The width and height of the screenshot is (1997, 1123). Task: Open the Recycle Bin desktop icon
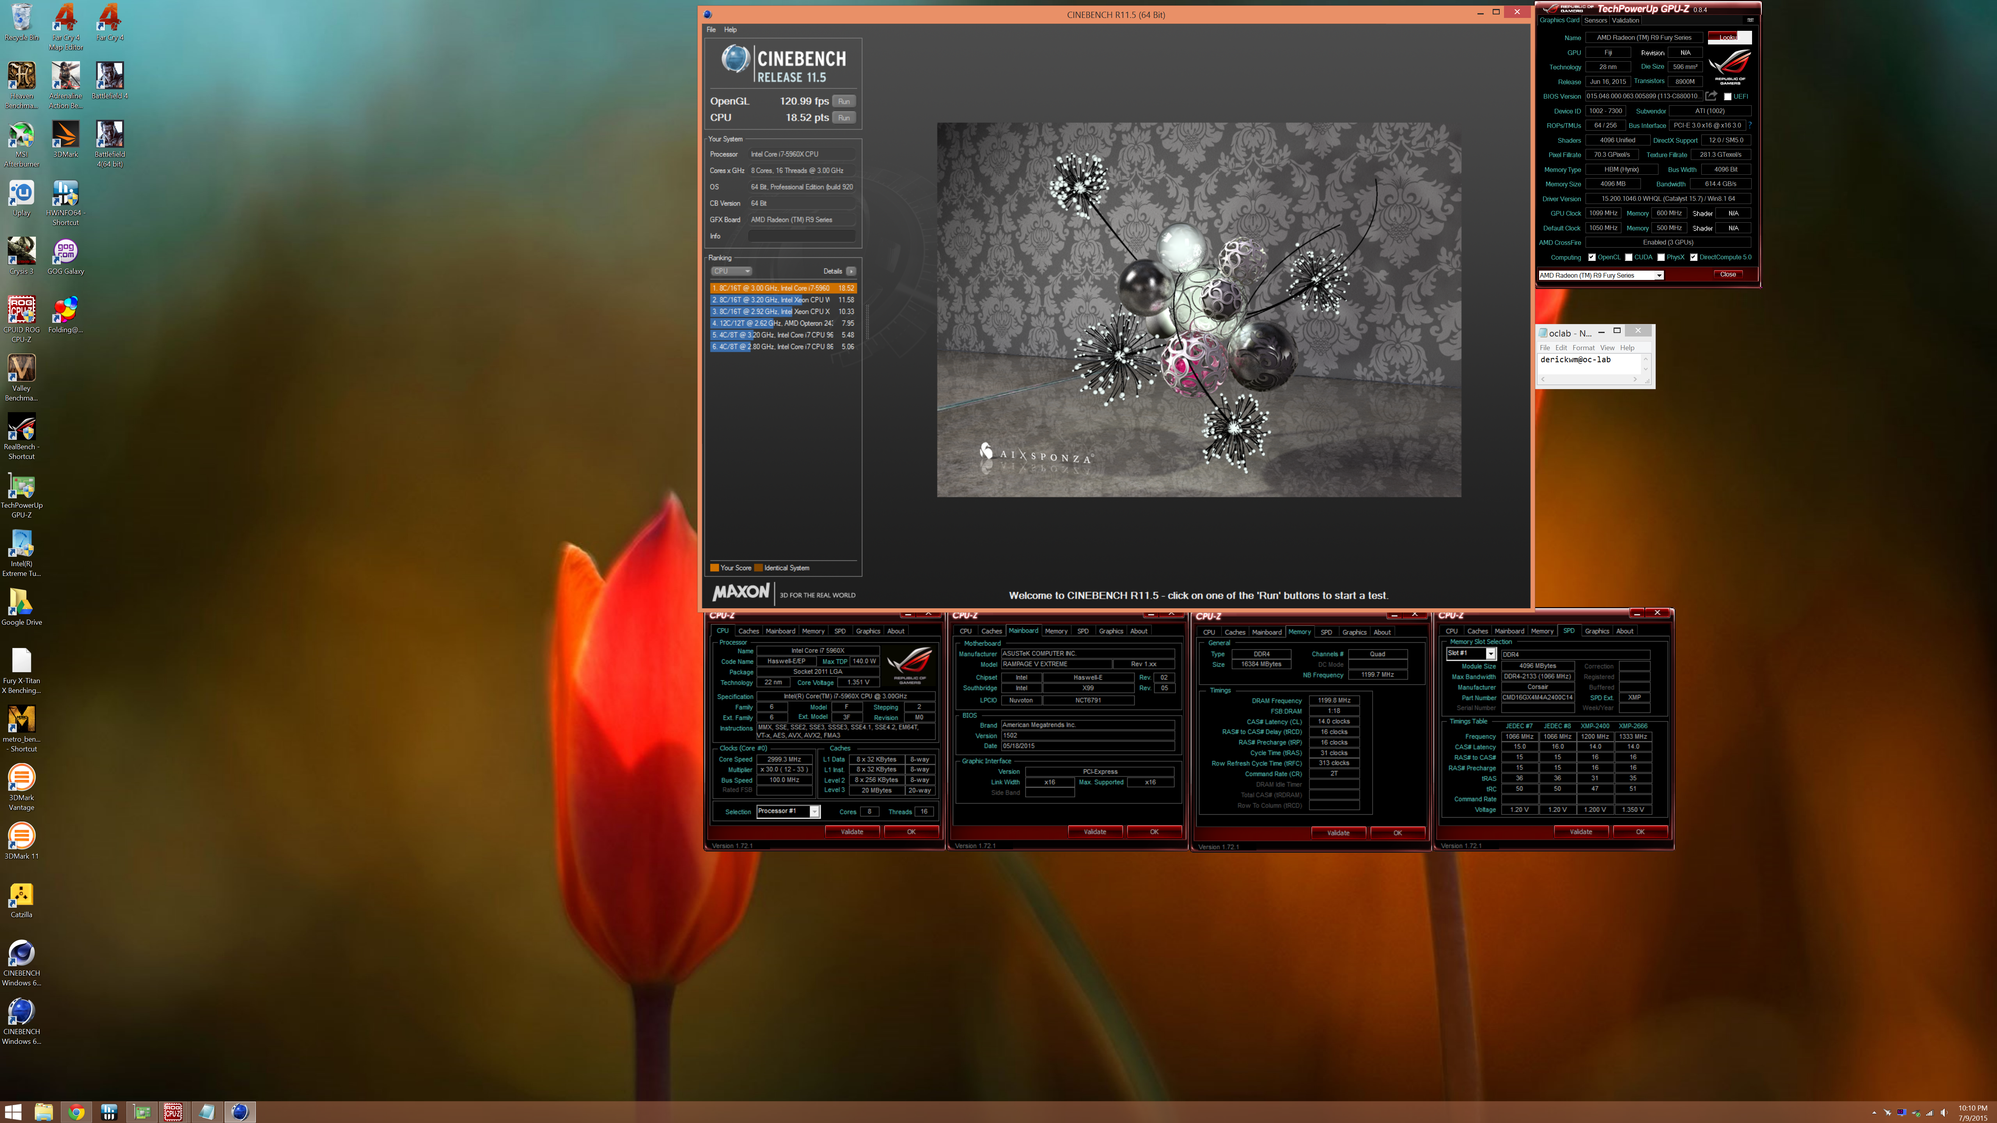click(22, 22)
